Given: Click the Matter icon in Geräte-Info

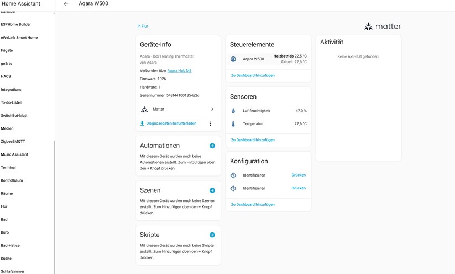Looking at the screenshot, I should (144, 109).
